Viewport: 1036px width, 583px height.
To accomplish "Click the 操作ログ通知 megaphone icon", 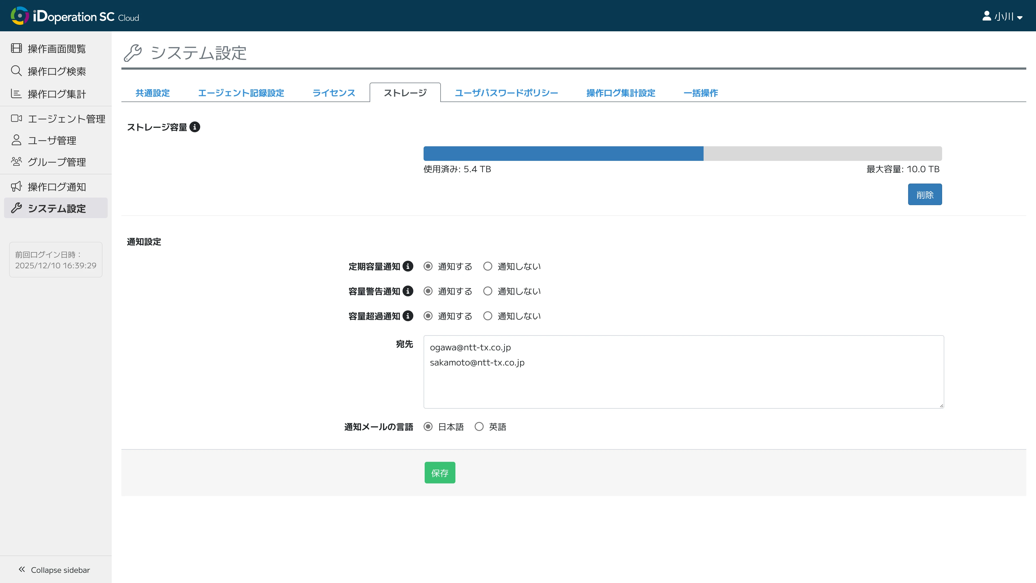I will coord(16,186).
